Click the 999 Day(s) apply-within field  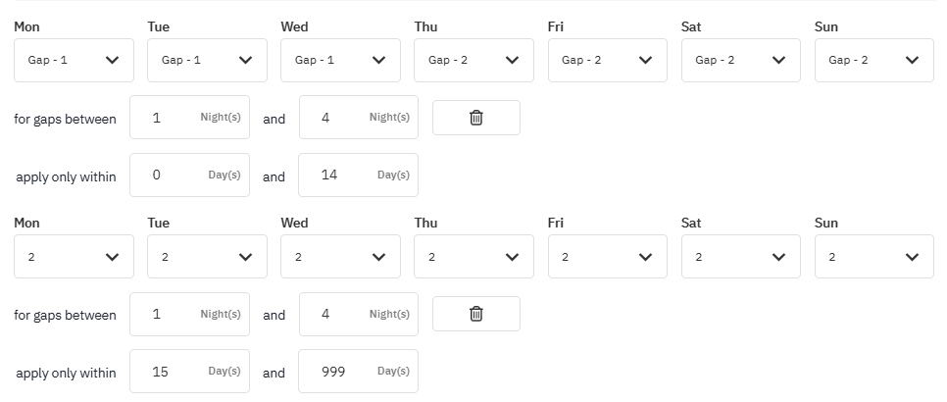click(x=358, y=372)
